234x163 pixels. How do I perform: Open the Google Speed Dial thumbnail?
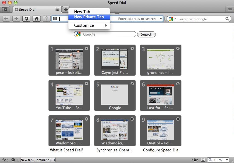115,95
